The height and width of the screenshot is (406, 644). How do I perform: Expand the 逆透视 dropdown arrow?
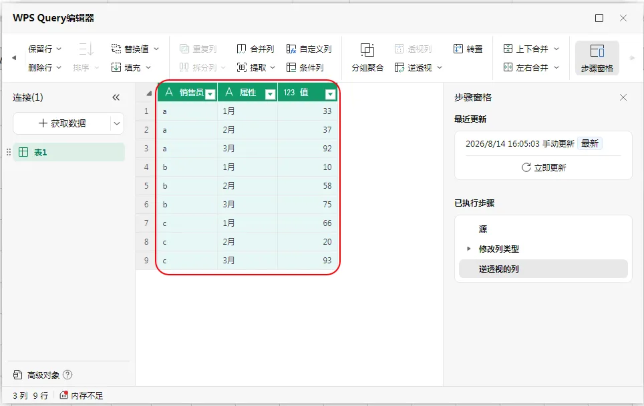point(440,67)
